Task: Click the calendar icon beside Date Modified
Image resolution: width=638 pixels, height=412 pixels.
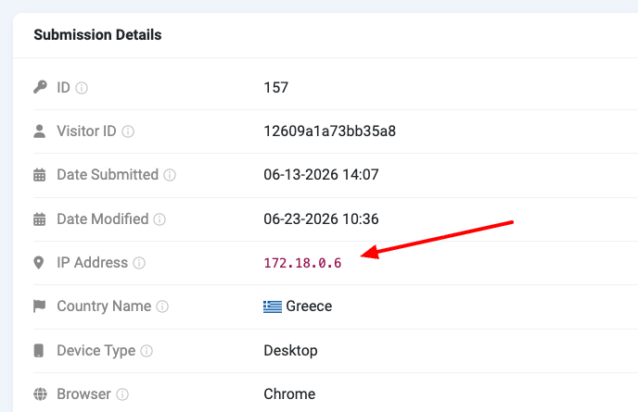Action: [40, 219]
